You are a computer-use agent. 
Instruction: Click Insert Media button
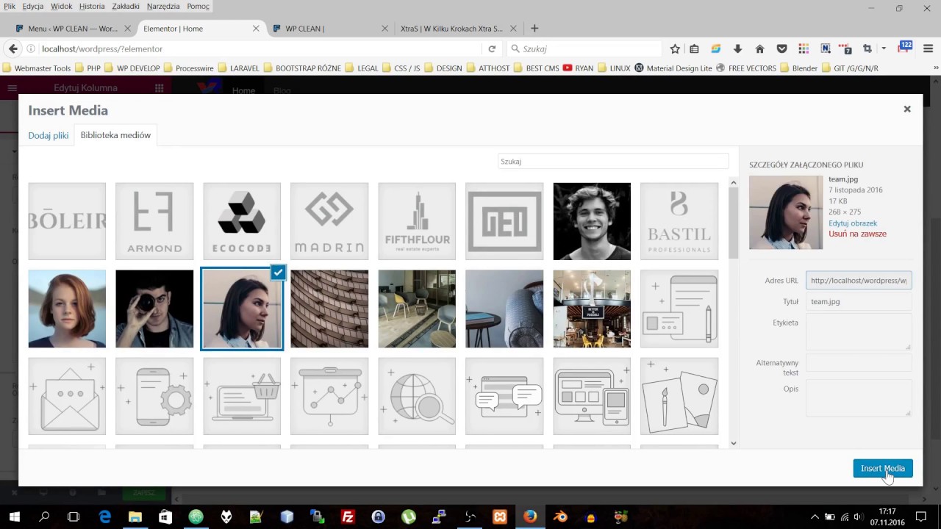(883, 468)
